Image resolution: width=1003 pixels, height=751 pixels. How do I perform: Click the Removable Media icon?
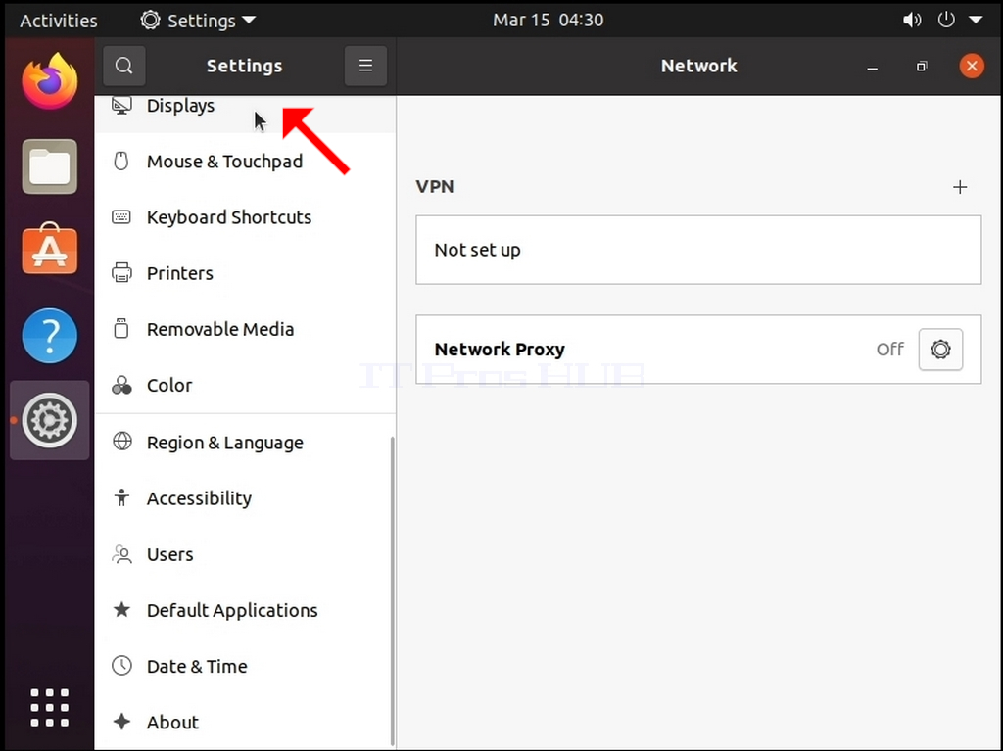[121, 329]
